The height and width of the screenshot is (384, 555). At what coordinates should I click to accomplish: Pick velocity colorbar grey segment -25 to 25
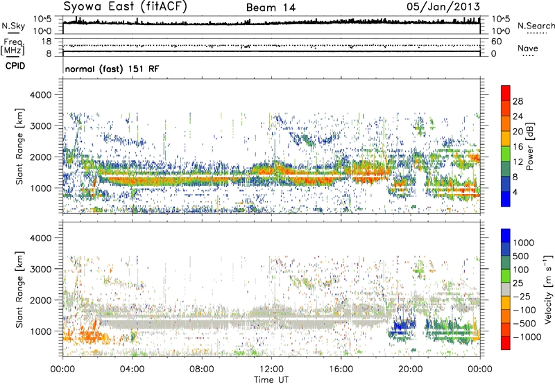click(x=506, y=289)
